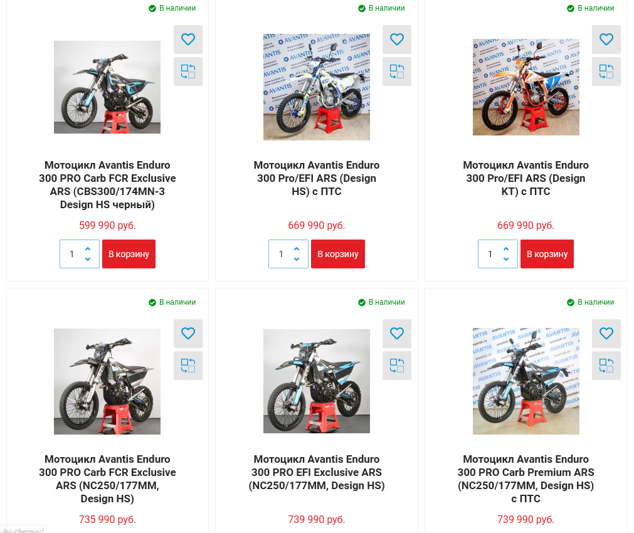Click the quantity field of the Design KT bike
The image size is (634, 533).
(490, 254)
